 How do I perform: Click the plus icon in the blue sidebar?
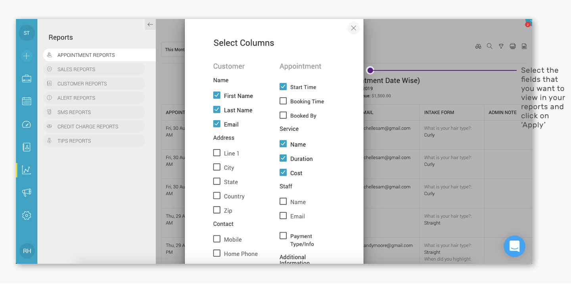pos(27,56)
